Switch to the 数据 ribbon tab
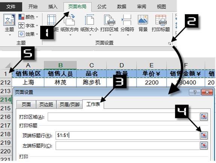Screen dimensions: 216x163 pyautogui.click(x=122, y=7)
